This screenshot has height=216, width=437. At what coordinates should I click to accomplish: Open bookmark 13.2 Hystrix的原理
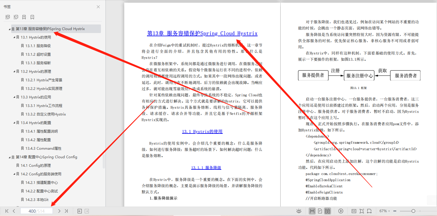click(x=36, y=72)
